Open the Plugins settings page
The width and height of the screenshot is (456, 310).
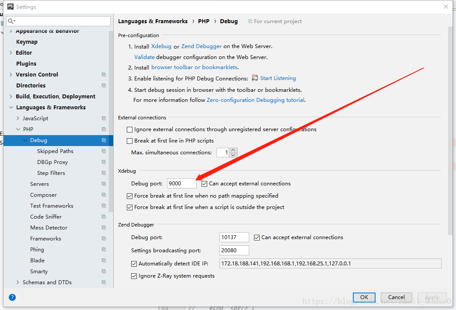pyautogui.click(x=26, y=64)
